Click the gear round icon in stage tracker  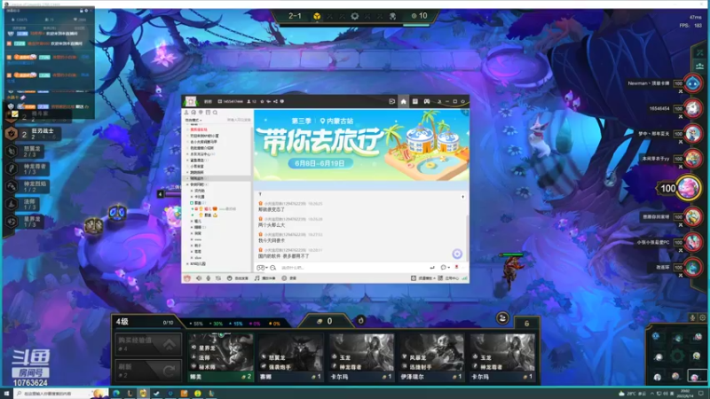(355, 16)
